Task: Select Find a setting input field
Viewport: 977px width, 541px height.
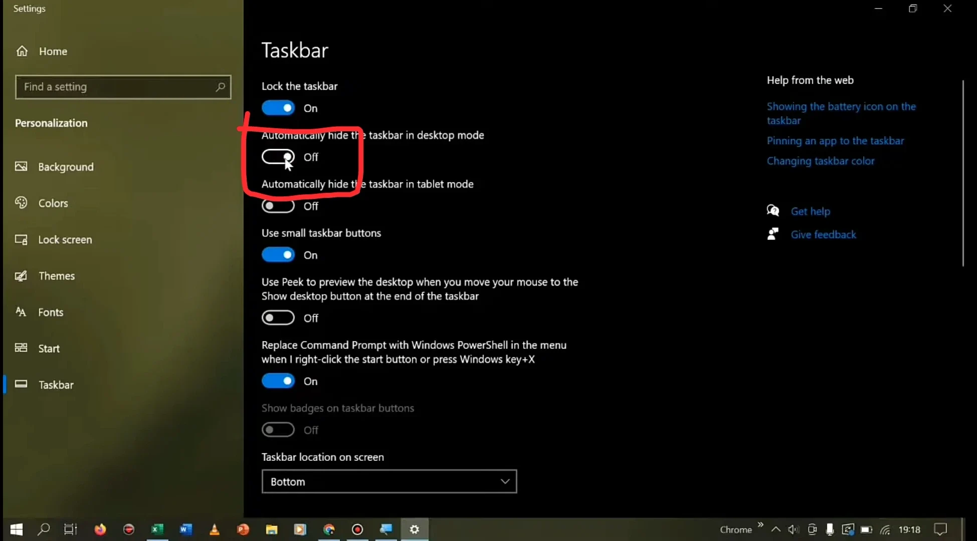Action: point(123,86)
